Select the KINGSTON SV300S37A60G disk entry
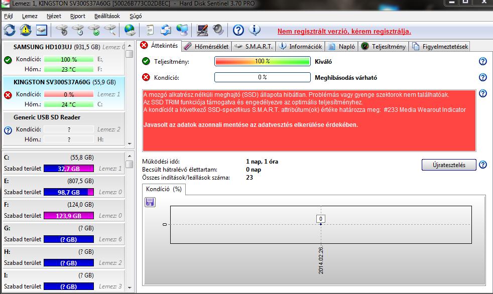Image resolution: width=493 pixels, height=294 pixels. coord(64,93)
